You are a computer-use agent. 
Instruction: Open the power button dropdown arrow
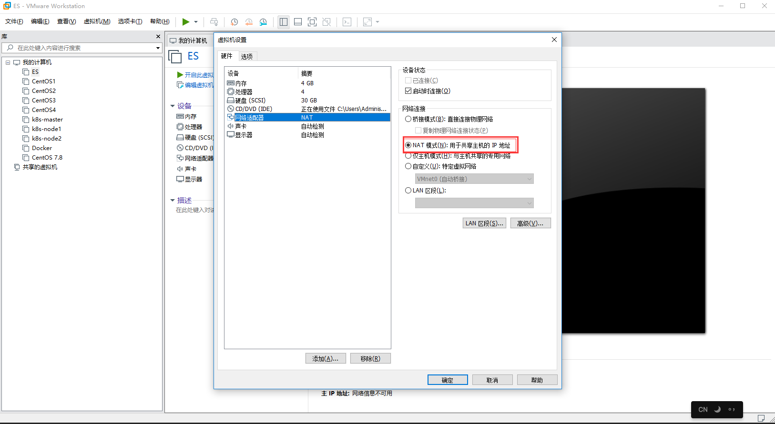[196, 22]
